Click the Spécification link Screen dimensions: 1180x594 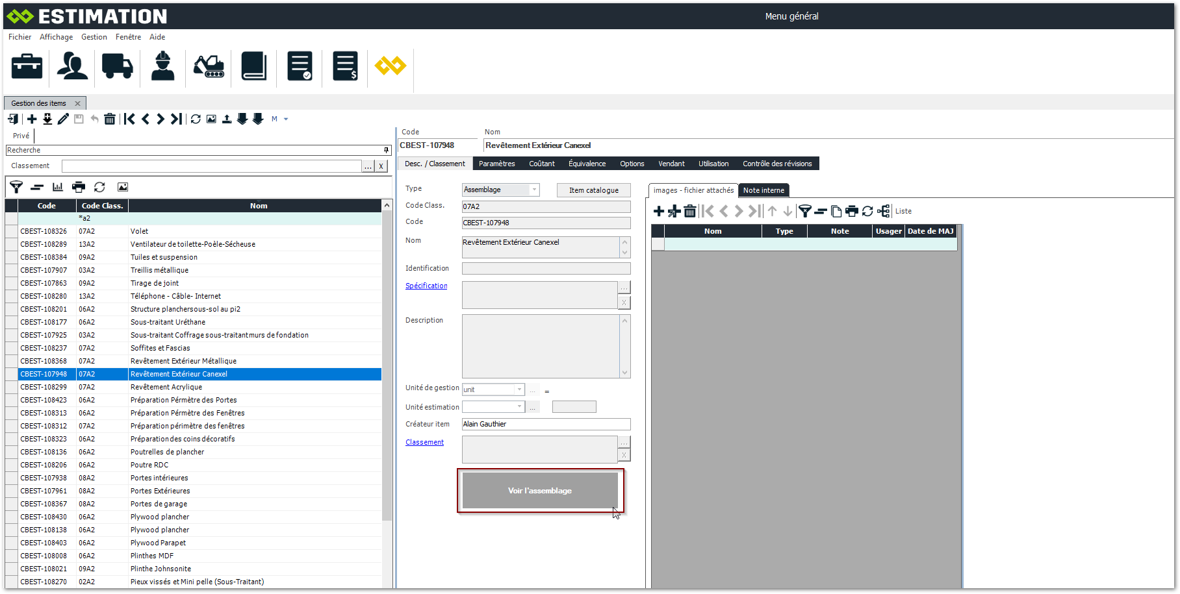[426, 286]
